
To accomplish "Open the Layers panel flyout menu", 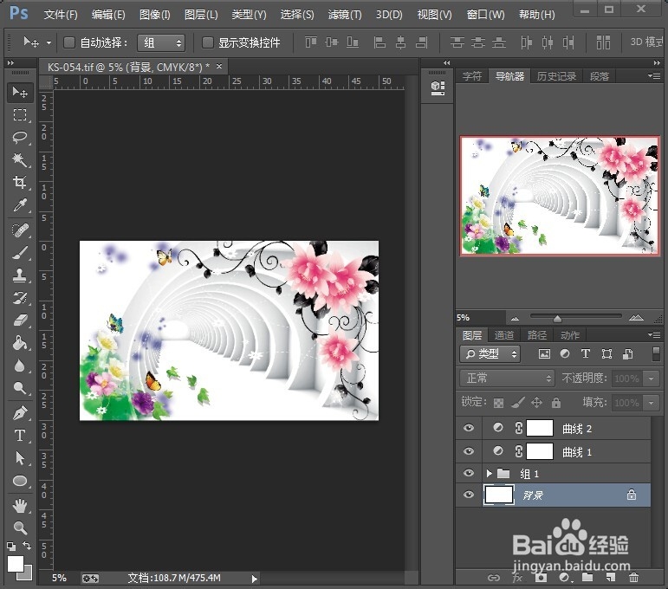I will click(654, 334).
